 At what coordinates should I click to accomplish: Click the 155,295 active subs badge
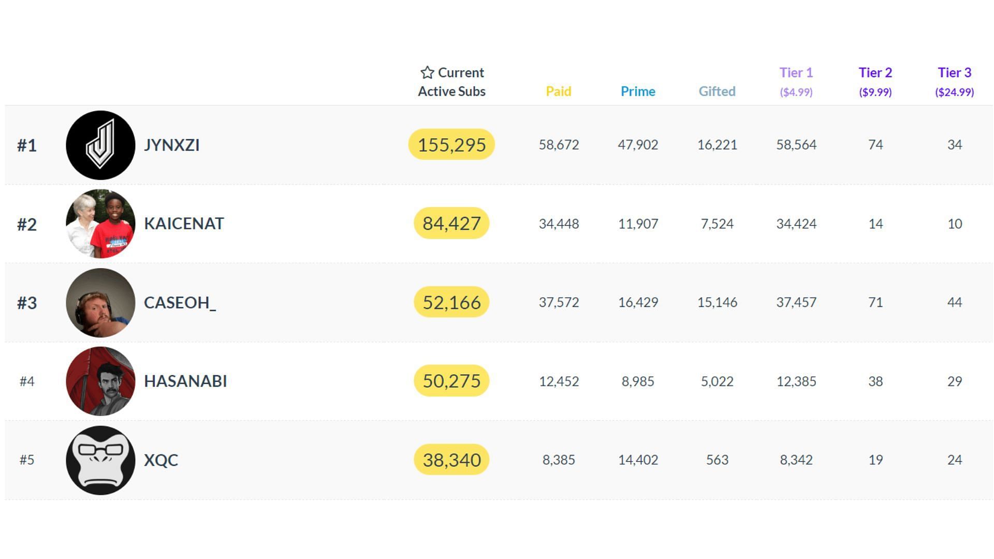pyautogui.click(x=451, y=144)
